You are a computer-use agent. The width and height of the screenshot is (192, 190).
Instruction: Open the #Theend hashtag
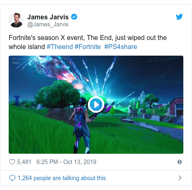pos(60,47)
